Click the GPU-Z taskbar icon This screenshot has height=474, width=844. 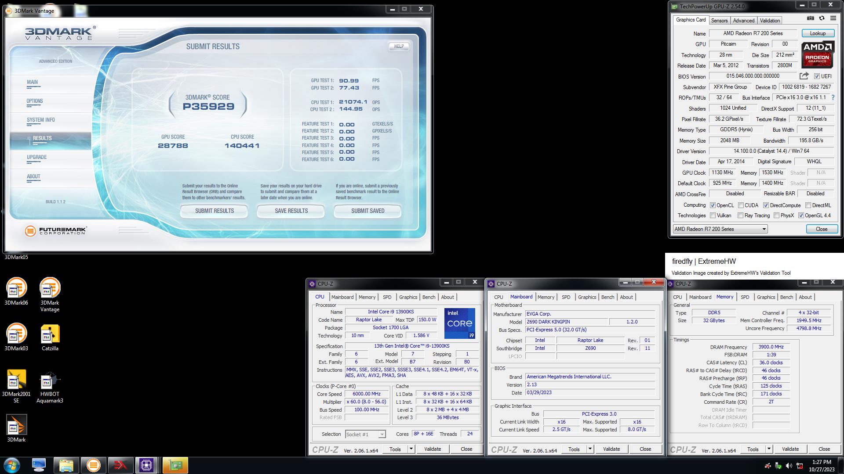coord(175,465)
